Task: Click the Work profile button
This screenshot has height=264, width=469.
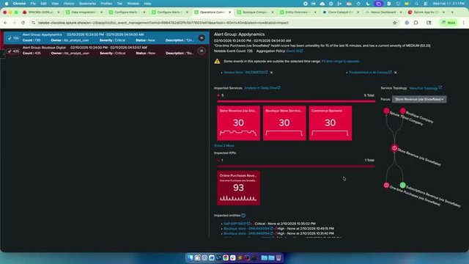Action: coord(448,23)
